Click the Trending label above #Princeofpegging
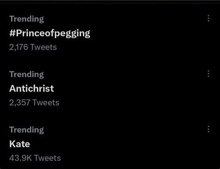 tap(26, 19)
